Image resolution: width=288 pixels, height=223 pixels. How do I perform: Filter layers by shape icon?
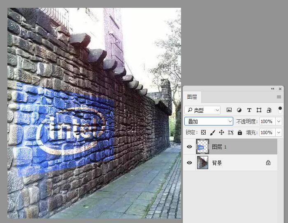pos(259,110)
